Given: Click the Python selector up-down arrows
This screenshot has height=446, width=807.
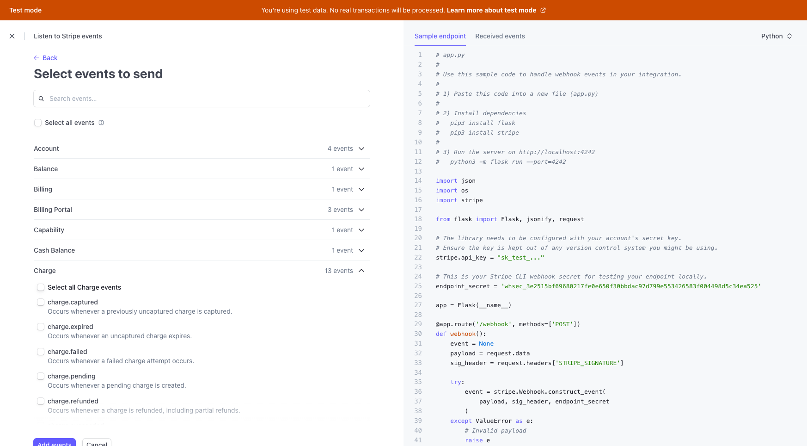Looking at the screenshot, I should point(789,36).
